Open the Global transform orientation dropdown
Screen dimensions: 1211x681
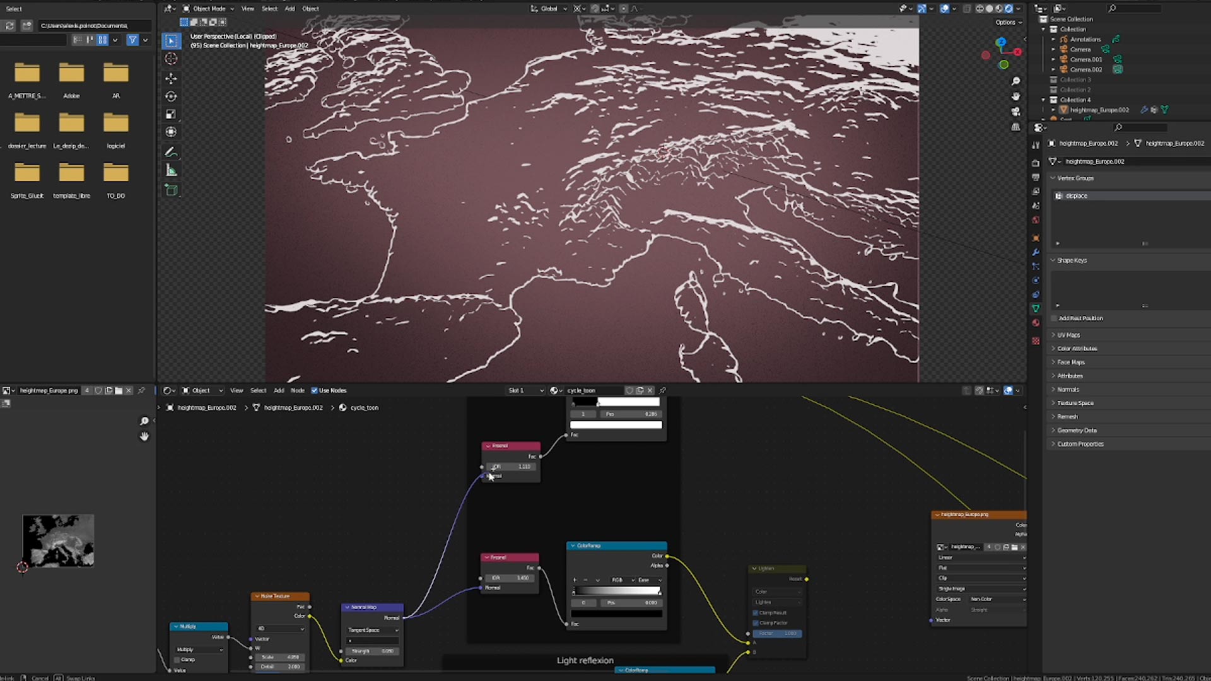tap(549, 9)
